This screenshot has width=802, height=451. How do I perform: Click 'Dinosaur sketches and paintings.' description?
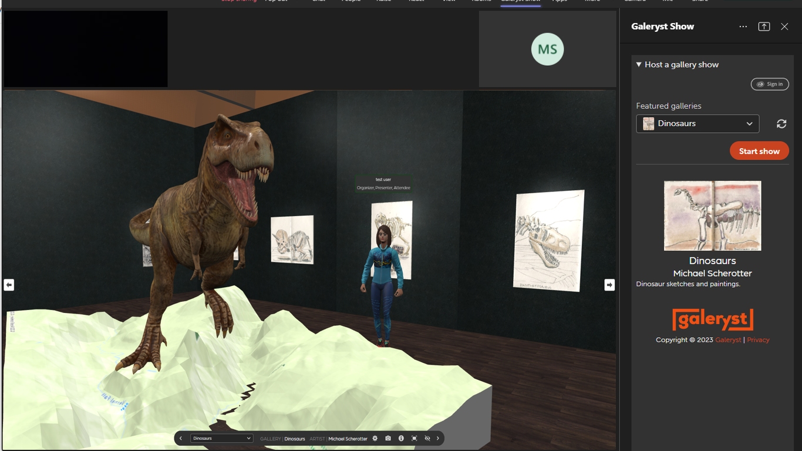tap(688, 284)
